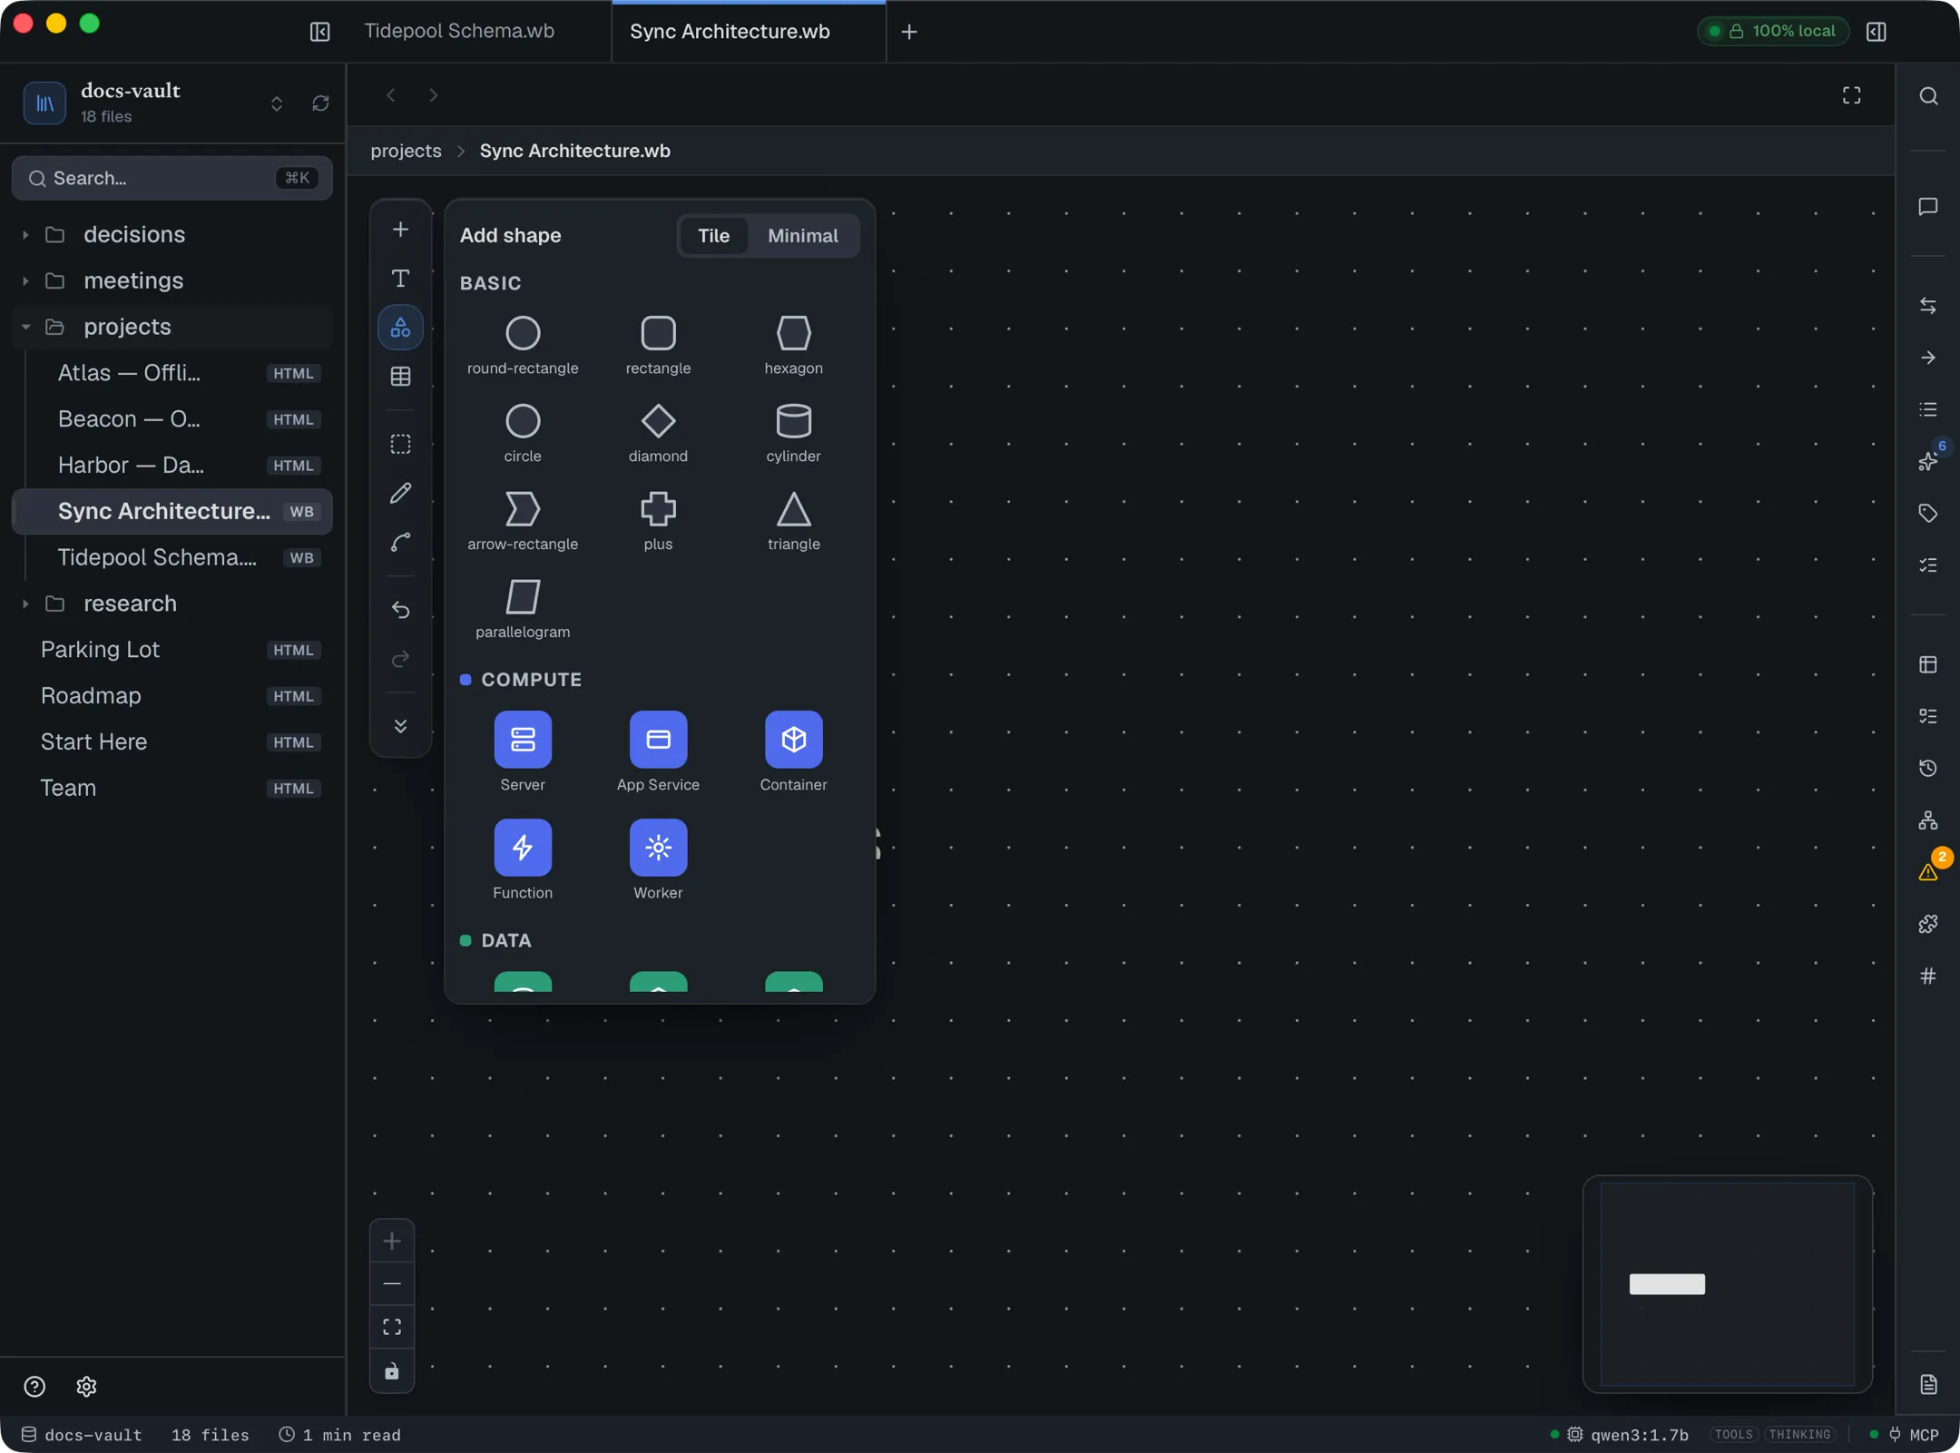This screenshot has width=1960, height=1453.
Task: Add a parallelogram shape
Action: click(x=523, y=609)
